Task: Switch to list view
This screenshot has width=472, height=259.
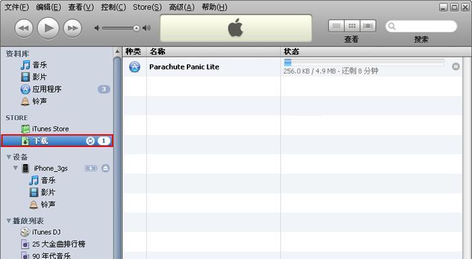Action: [x=336, y=26]
